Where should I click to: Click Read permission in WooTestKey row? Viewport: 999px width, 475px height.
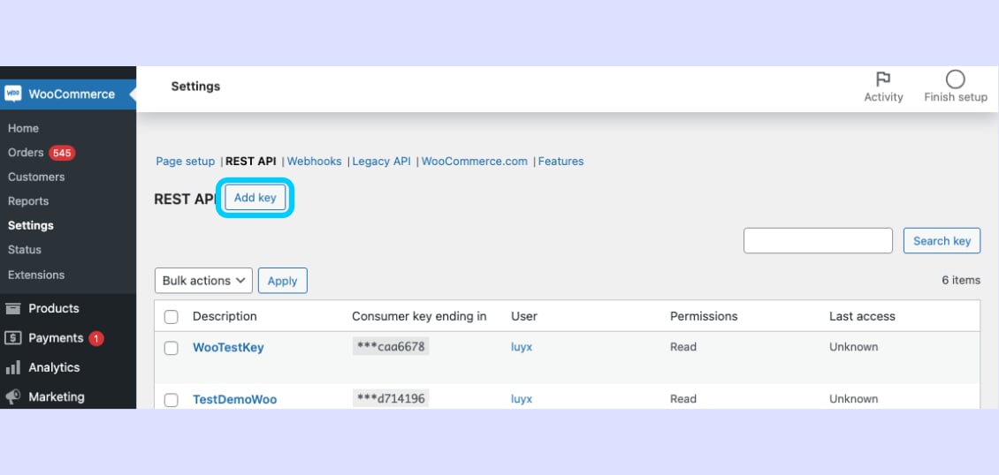click(x=683, y=347)
